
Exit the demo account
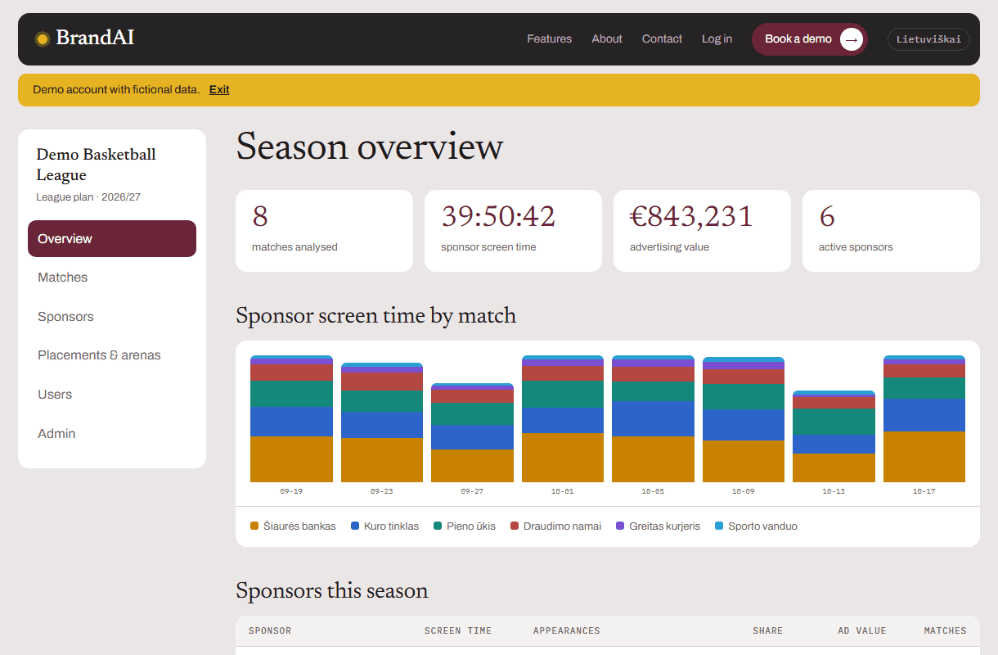(219, 89)
